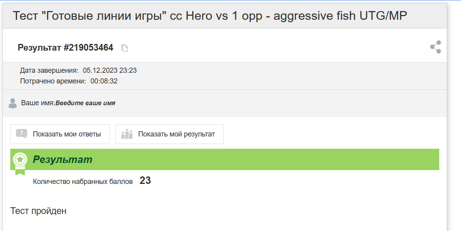This screenshot has width=461, height=231.
Task: Click the Потрачено времени label
Action: coord(53,81)
